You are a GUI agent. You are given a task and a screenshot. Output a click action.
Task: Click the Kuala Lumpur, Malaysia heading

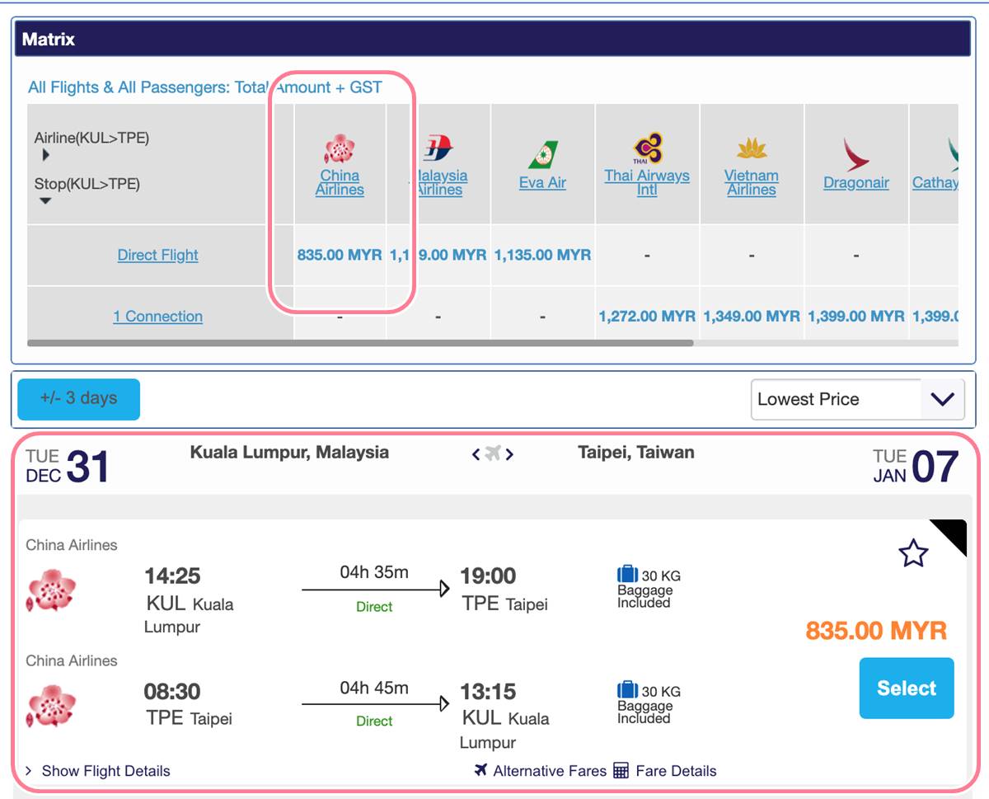coord(289,452)
